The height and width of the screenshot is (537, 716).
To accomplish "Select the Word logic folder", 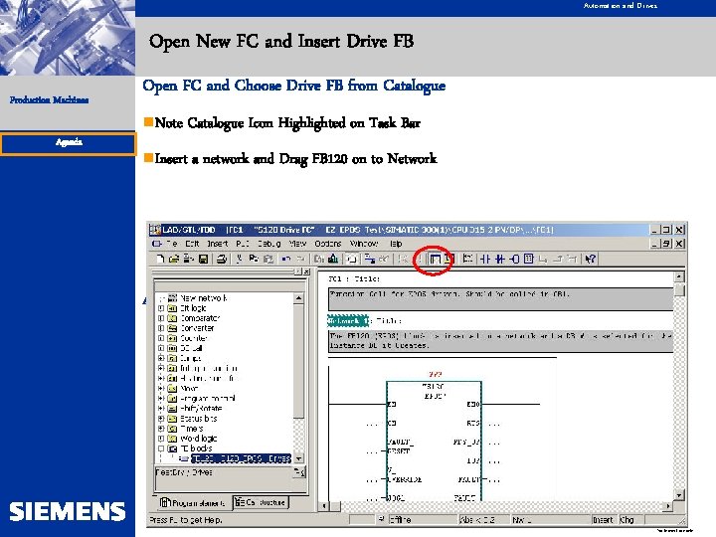I will point(192,439).
